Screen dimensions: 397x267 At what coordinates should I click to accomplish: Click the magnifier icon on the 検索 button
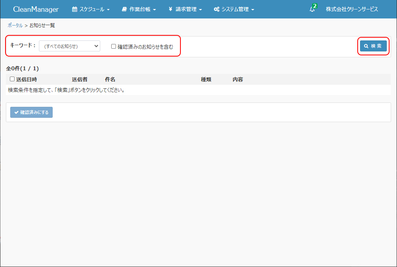point(366,46)
